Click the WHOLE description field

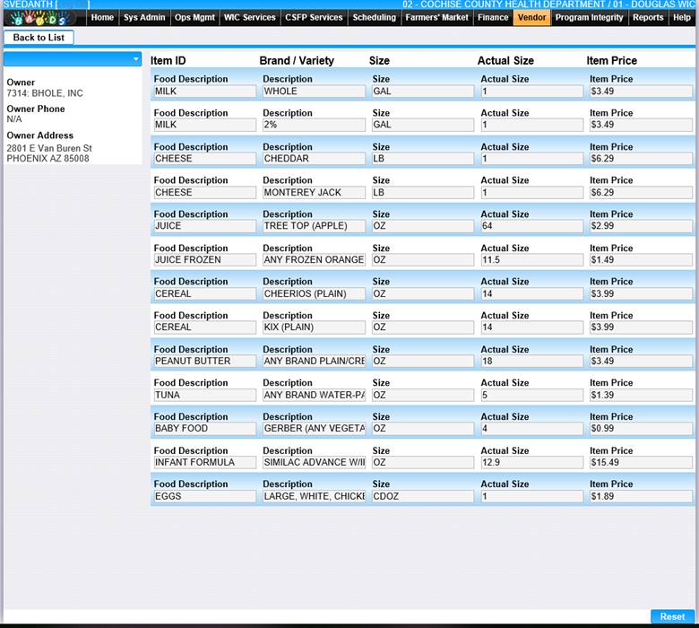[314, 91]
